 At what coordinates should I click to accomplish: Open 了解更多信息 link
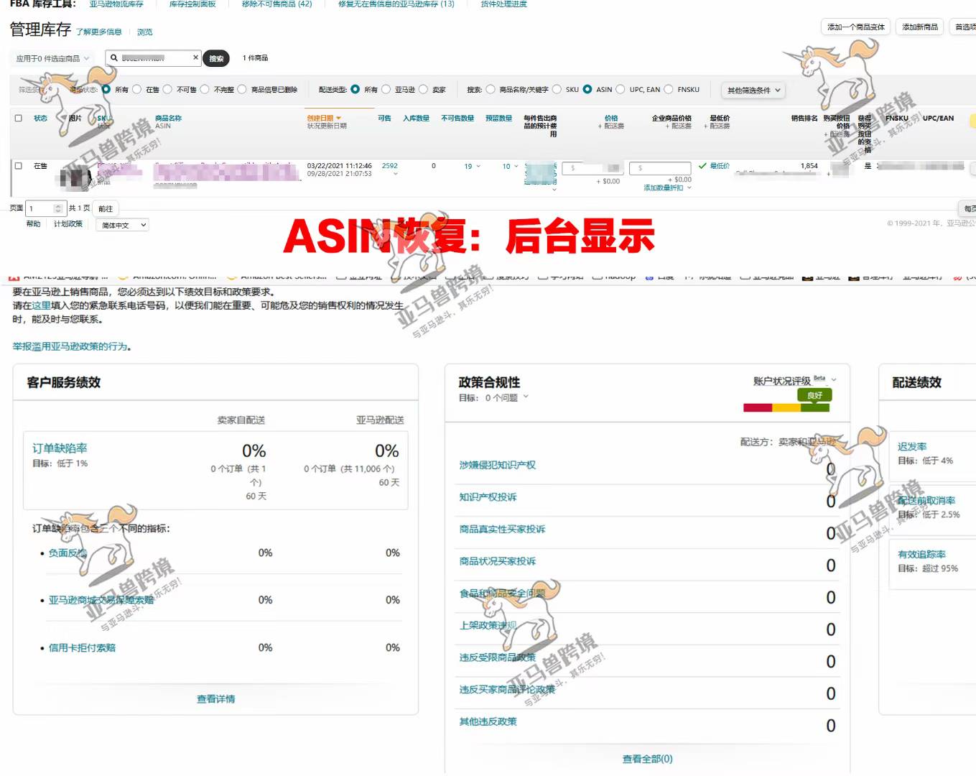(99, 32)
